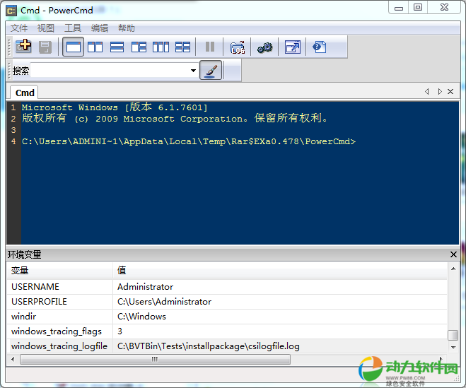Close the 环境变量 panel

tap(453, 254)
